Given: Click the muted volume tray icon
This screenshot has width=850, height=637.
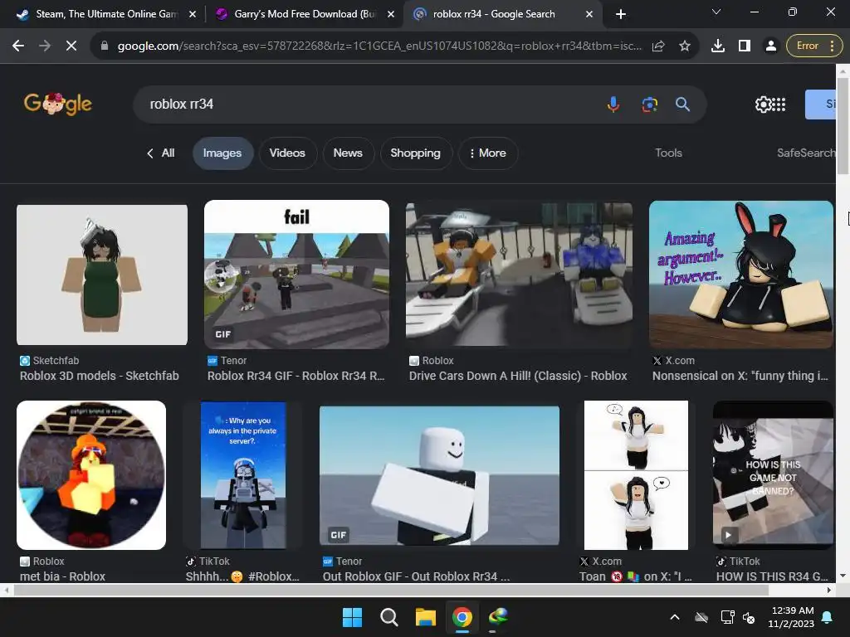Looking at the screenshot, I should pyautogui.click(x=749, y=617).
